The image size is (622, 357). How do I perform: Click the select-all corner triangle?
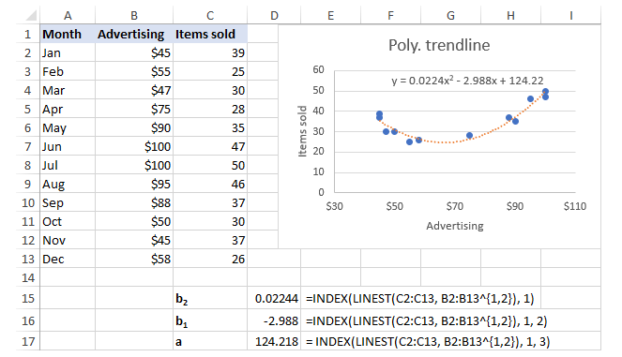(31, 15)
